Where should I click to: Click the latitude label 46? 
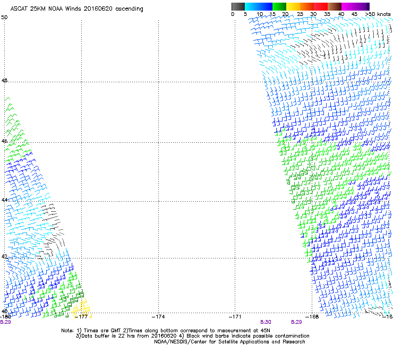click(x=4, y=141)
